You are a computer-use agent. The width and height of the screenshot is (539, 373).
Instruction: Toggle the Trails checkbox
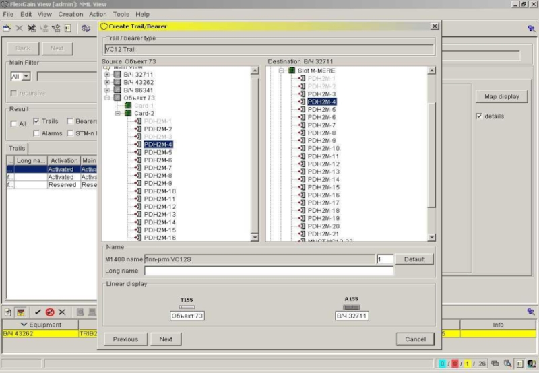coord(36,121)
